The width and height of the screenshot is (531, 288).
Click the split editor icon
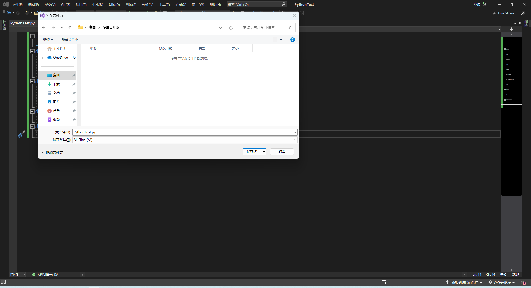[x=511, y=29]
